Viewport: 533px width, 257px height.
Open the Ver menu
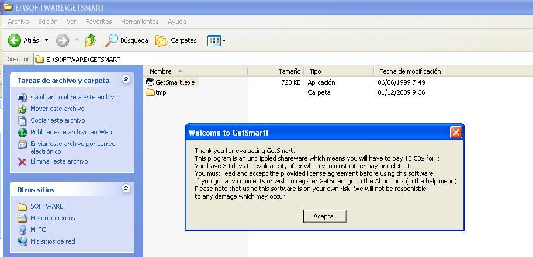point(71,22)
